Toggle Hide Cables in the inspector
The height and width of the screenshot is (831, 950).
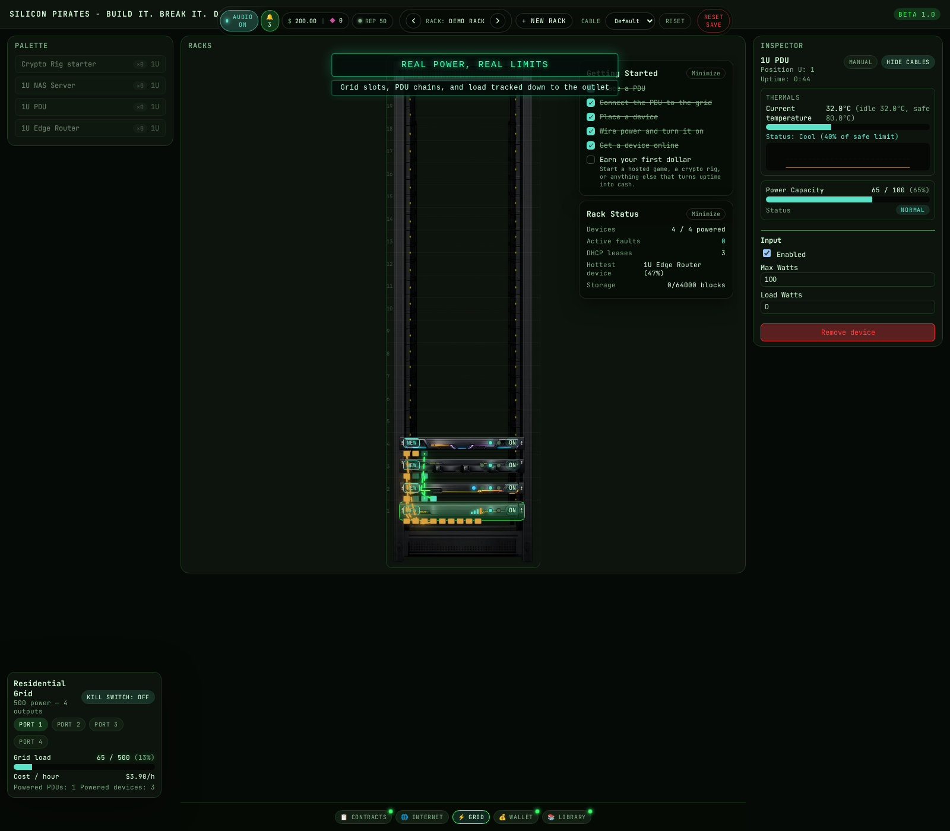tap(908, 62)
